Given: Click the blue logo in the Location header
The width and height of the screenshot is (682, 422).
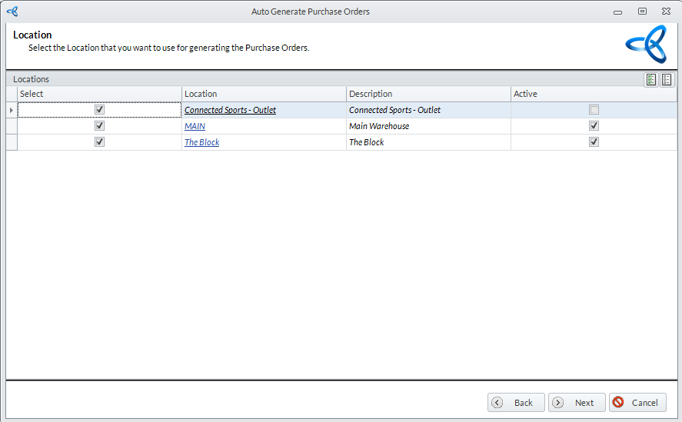Looking at the screenshot, I should click(645, 44).
